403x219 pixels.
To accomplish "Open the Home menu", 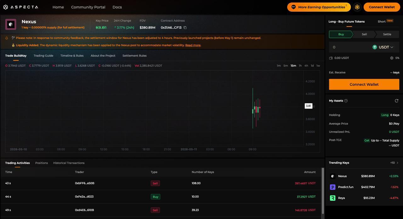I will pyautogui.click(x=58, y=7).
